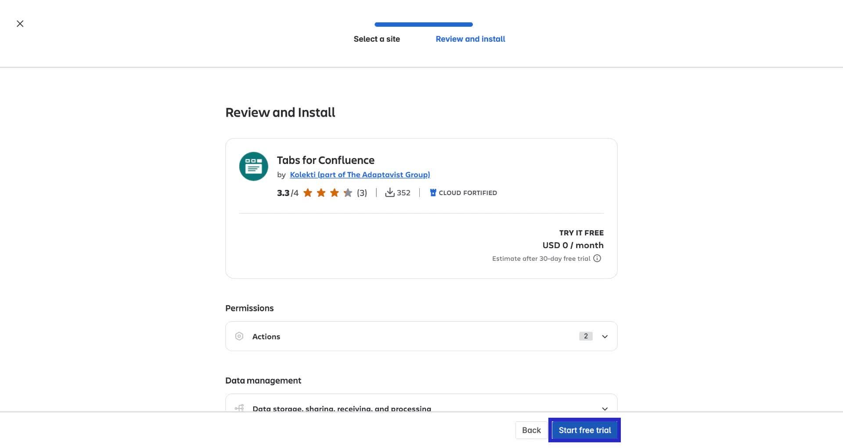Viewport: 843px width, 448px height.
Task: Click the Cloud Fortified badge icon
Action: pyautogui.click(x=433, y=192)
